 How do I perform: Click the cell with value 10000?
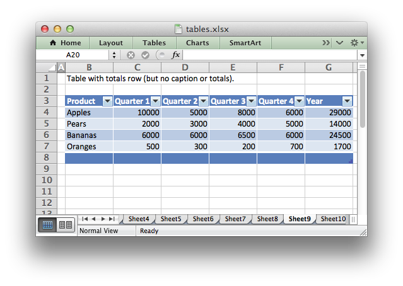click(137, 113)
